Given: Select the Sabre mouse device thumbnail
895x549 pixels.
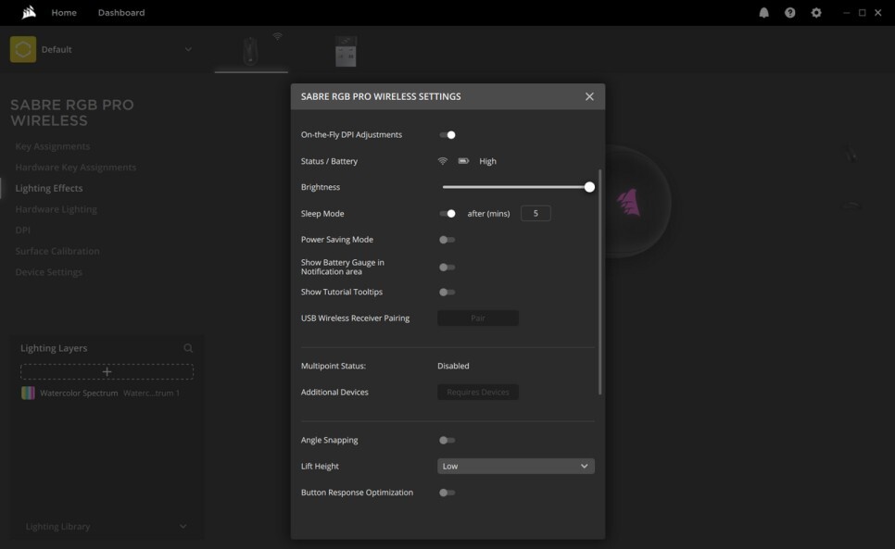Looking at the screenshot, I should click(x=250, y=51).
